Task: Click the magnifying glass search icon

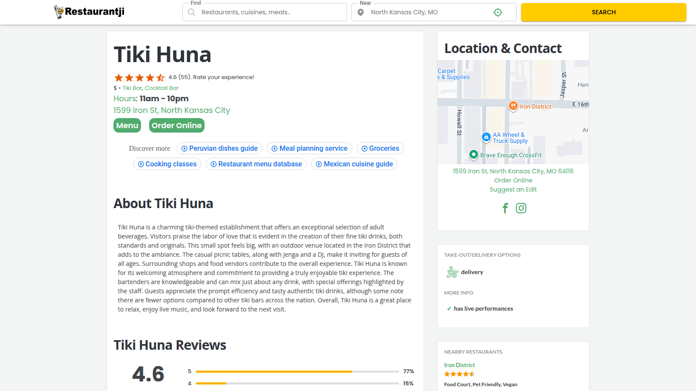Action: [191, 12]
